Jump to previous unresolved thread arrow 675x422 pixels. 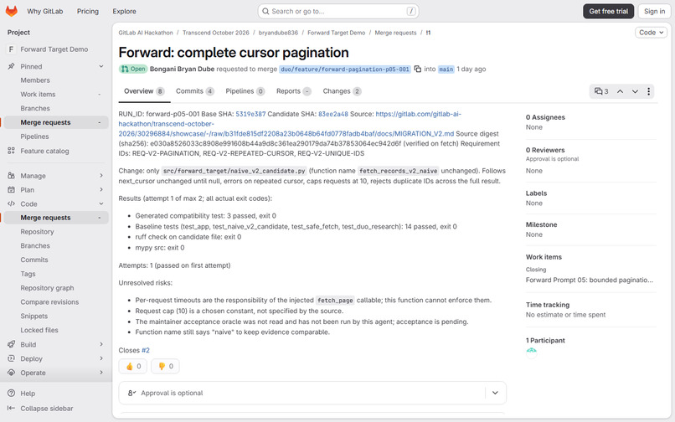pos(620,91)
